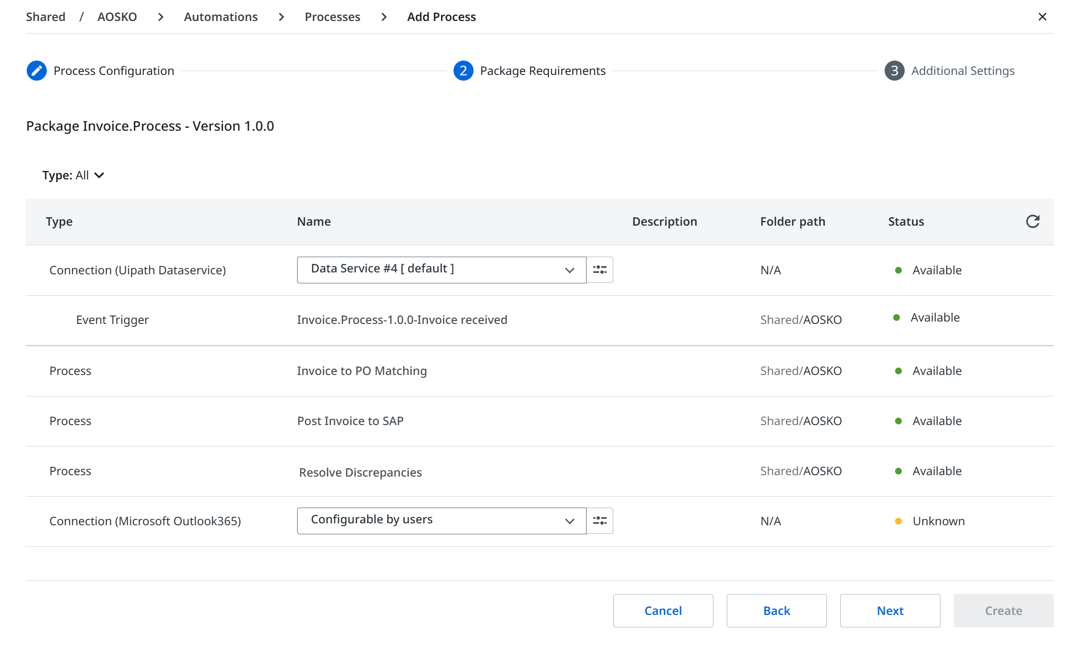Viewport: 1073px width, 645px height.
Task: Expand the Data Service #4 connection dropdown
Action: pyautogui.click(x=442, y=270)
